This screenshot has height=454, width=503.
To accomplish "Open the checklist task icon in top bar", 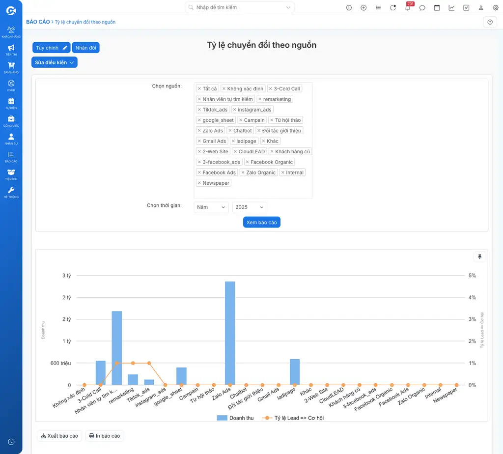I will pos(466,8).
